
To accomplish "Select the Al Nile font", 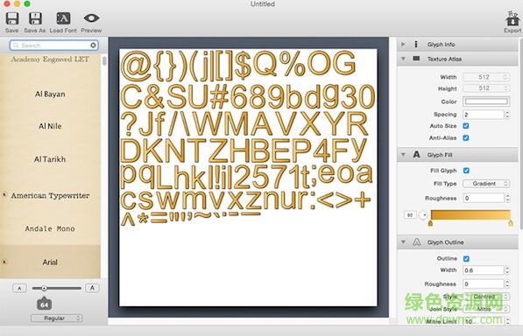I will tap(50, 126).
